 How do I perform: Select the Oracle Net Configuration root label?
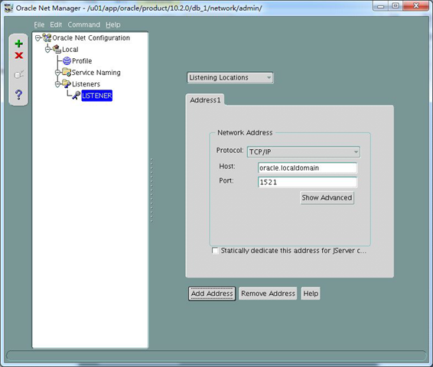click(x=91, y=37)
